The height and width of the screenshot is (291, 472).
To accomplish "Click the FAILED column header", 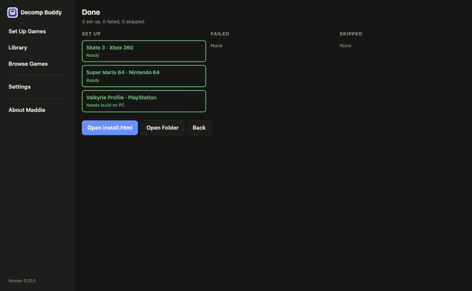I will click(220, 34).
